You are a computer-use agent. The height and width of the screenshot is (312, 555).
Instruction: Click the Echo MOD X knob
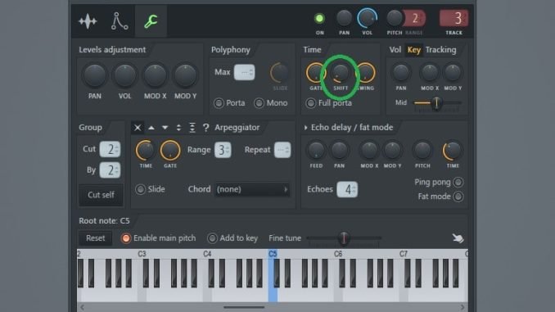[x=369, y=151]
